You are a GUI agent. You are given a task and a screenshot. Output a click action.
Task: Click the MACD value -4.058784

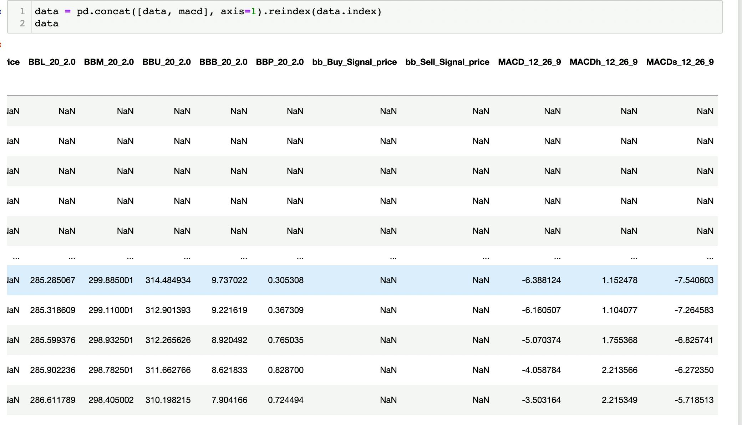click(542, 370)
